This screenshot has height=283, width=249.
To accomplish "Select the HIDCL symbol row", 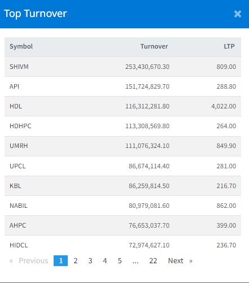I will point(123,245).
